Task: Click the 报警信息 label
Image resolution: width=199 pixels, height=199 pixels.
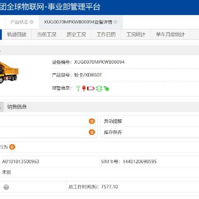Action: pyautogui.click(x=62, y=88)
